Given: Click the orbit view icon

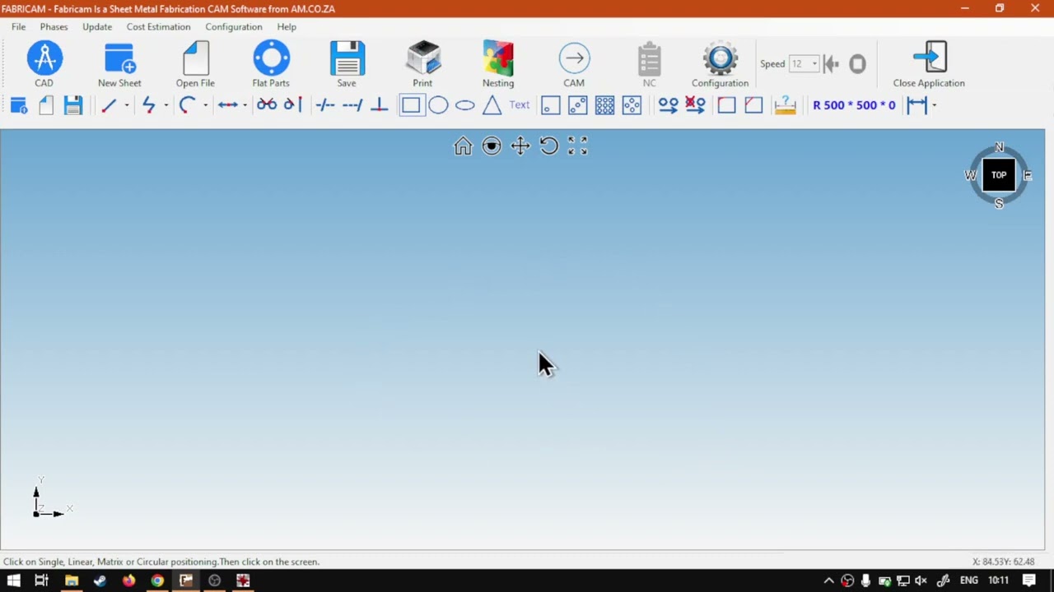Looking at the screenshot, I should (492, 146).
